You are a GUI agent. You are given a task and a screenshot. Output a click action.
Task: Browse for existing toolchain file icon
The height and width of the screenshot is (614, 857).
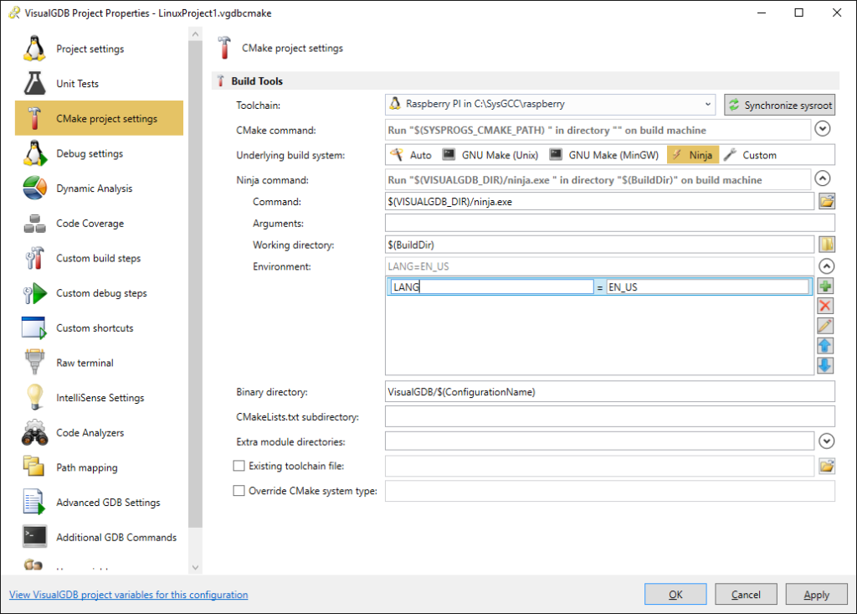point(827,466)
